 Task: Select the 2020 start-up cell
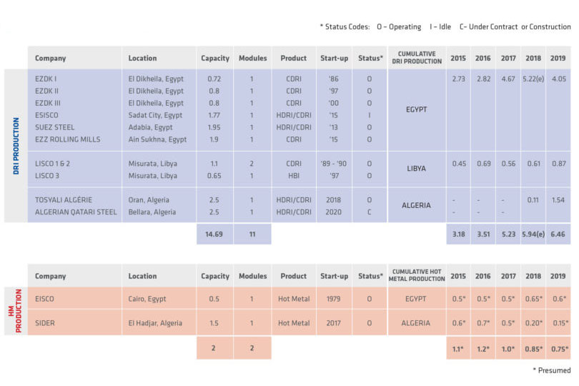click(333, 212)
